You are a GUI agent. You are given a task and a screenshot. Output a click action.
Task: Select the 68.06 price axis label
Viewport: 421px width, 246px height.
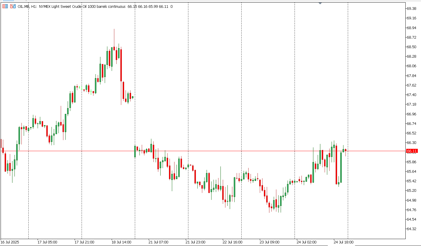(x=411, y=66)
